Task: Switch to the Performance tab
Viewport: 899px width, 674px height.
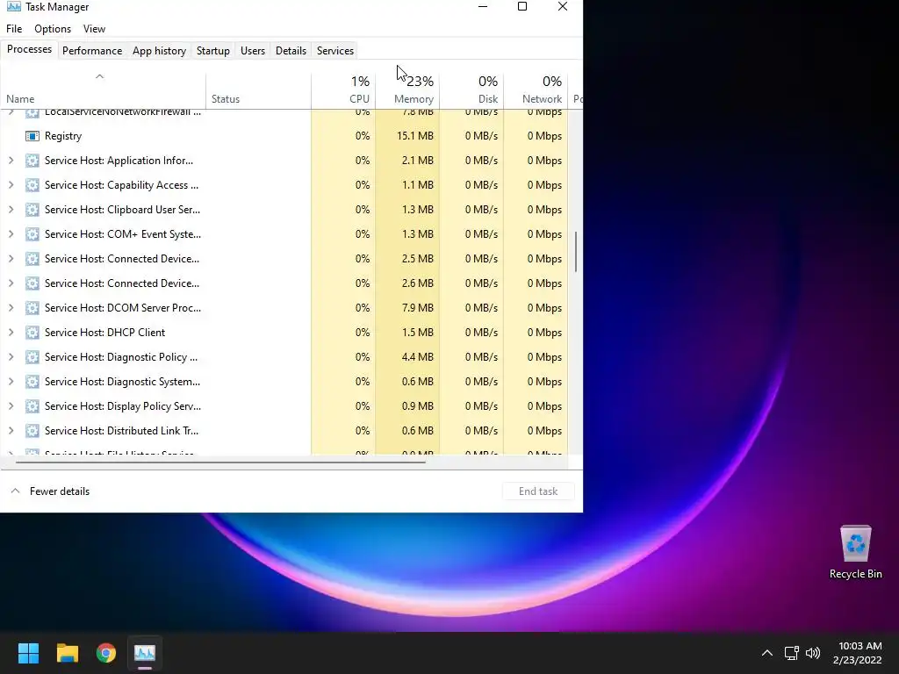Action: (x=92, y=50)
